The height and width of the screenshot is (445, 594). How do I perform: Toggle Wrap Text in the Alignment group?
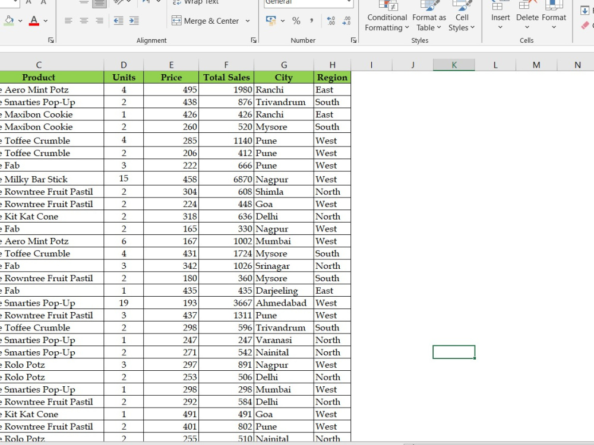click(195, 2)
